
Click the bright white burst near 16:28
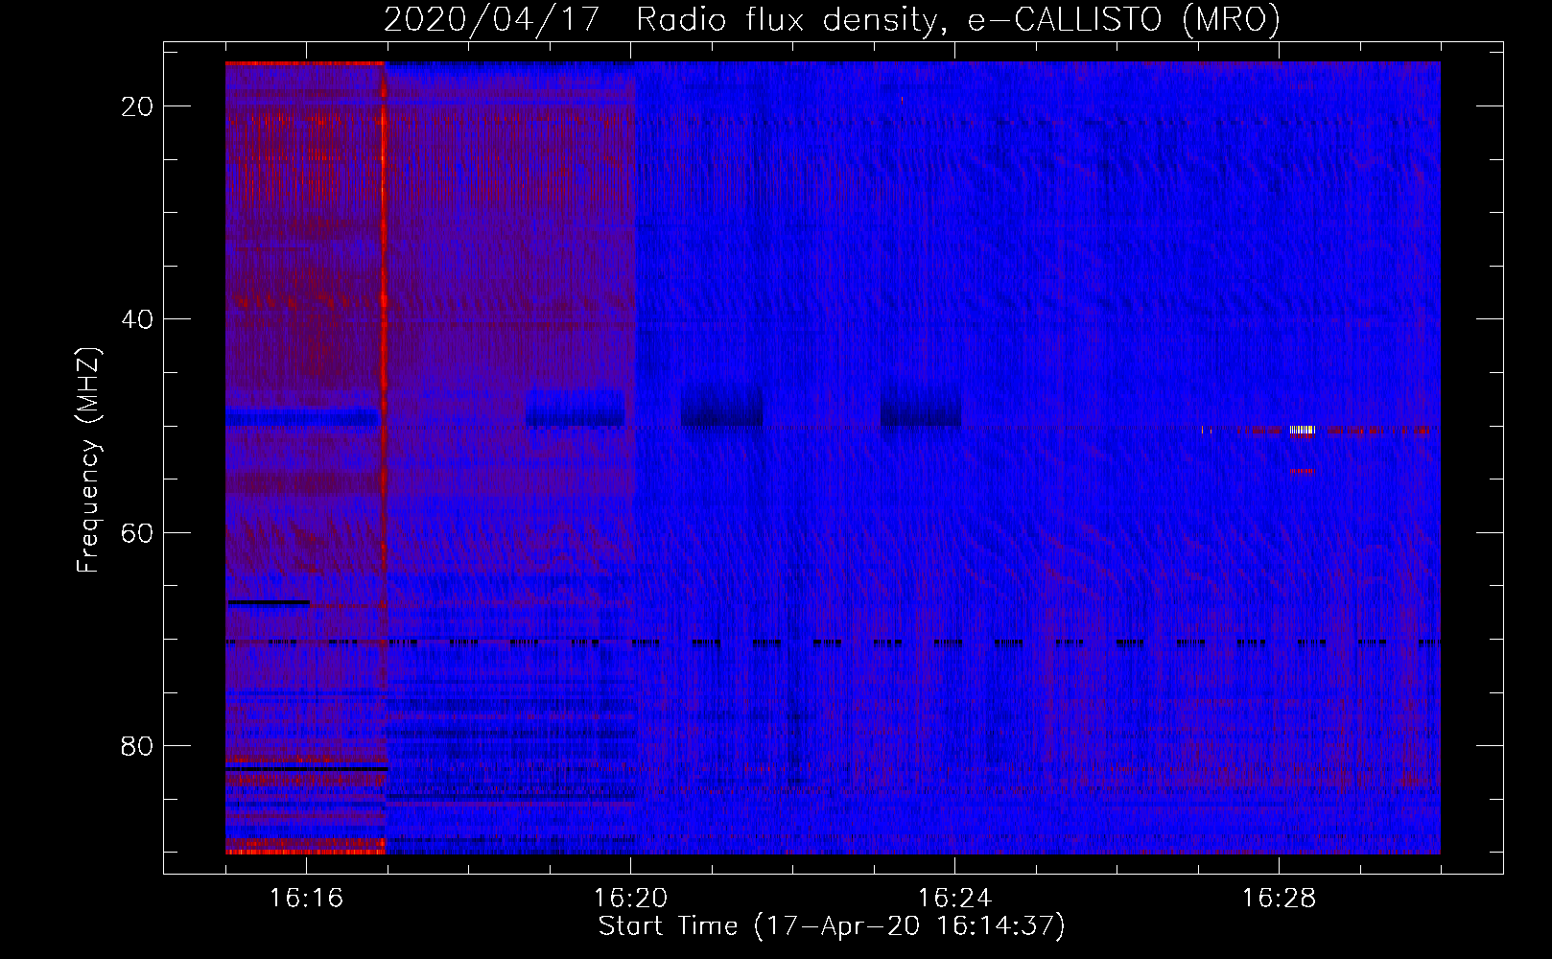pyautogui.click(x=1302, y=431)
